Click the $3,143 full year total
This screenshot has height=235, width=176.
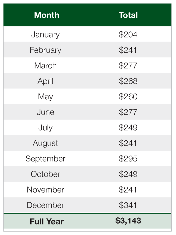coord(128,221)
